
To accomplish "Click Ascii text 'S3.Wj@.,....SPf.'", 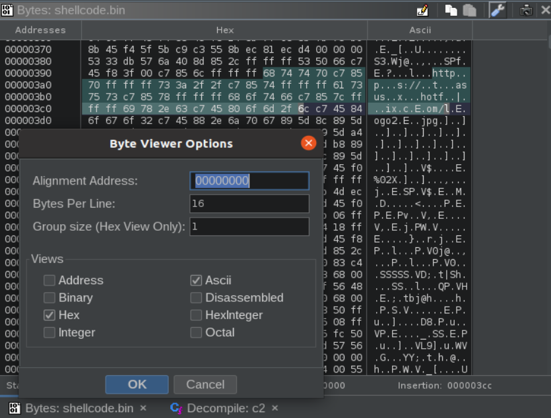I will click(x=420, y=61).
